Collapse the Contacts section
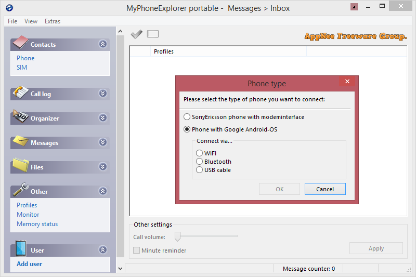The image size is (416, 277). (102, 44)
